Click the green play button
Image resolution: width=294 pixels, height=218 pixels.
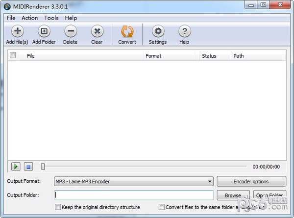[16, 167]
